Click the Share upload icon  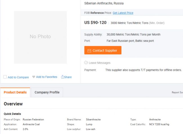[63, 77]
